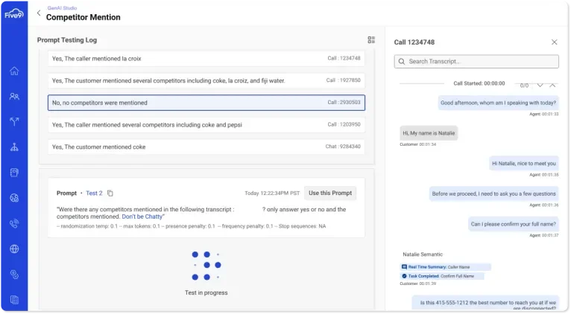Close the Call 1234748 panel
The width and height of the screenshot is (571, 314).
tap(554, 42)
